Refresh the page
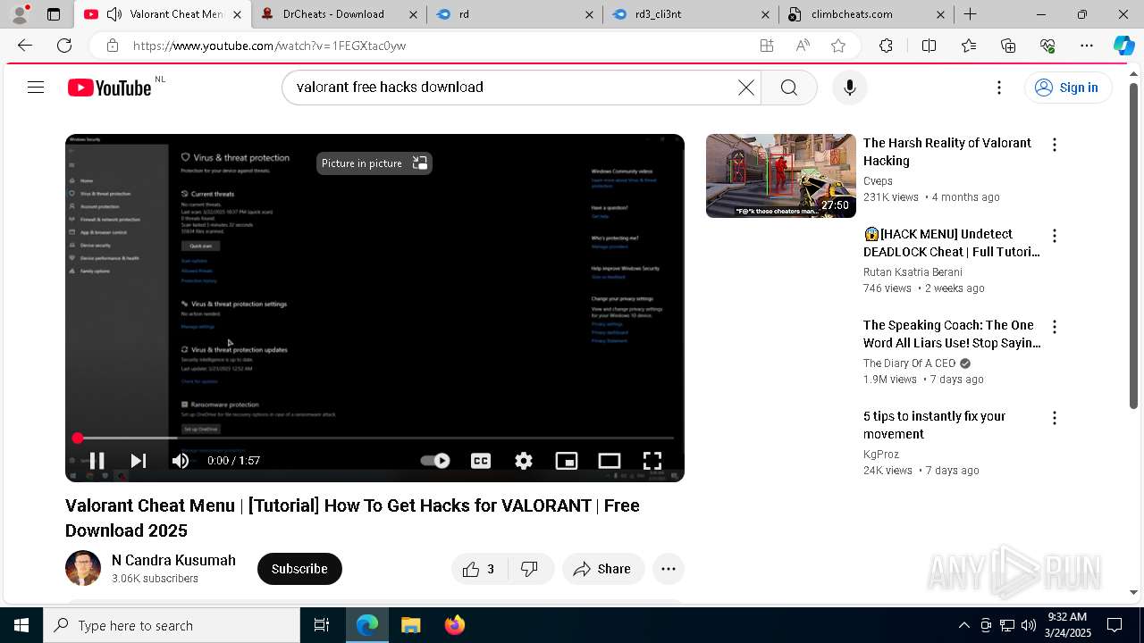1144x643 pixels. pos(64,46)
